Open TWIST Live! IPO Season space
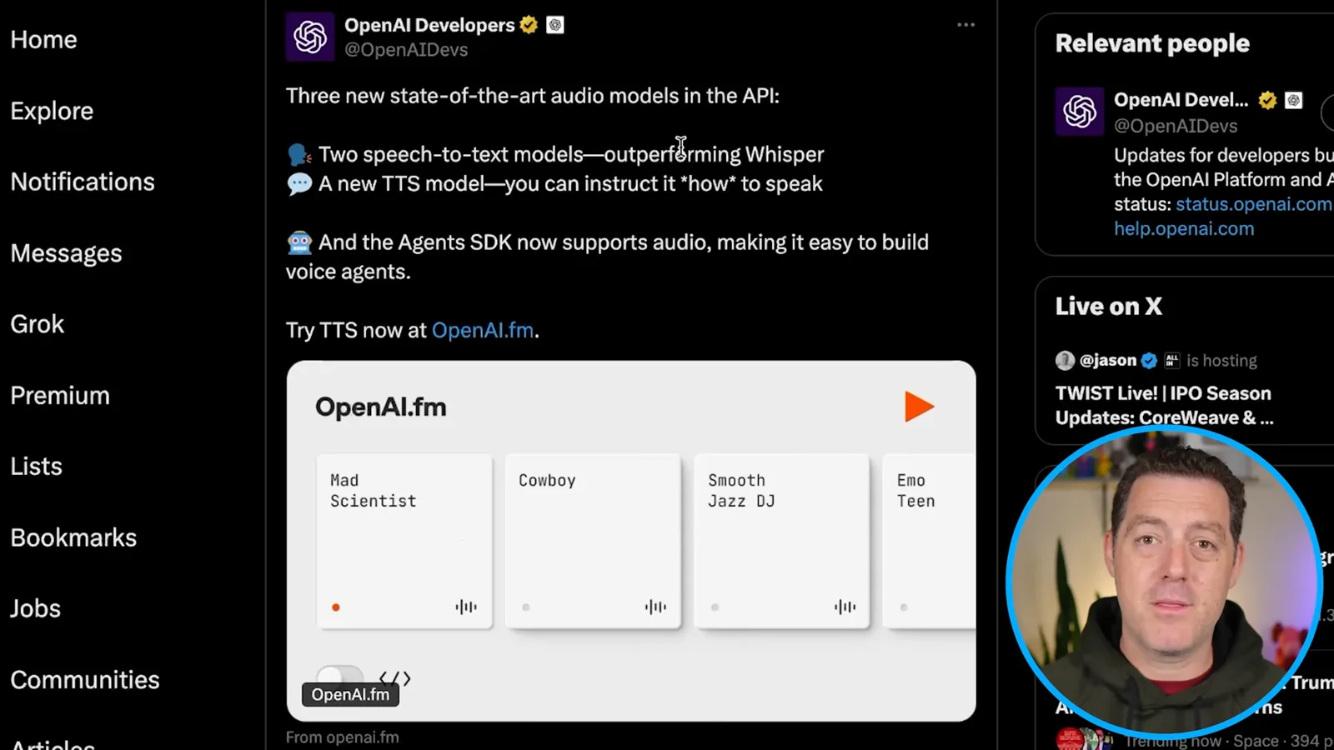This screenshot has height=750, width=1334. [x=1164, y=405]
